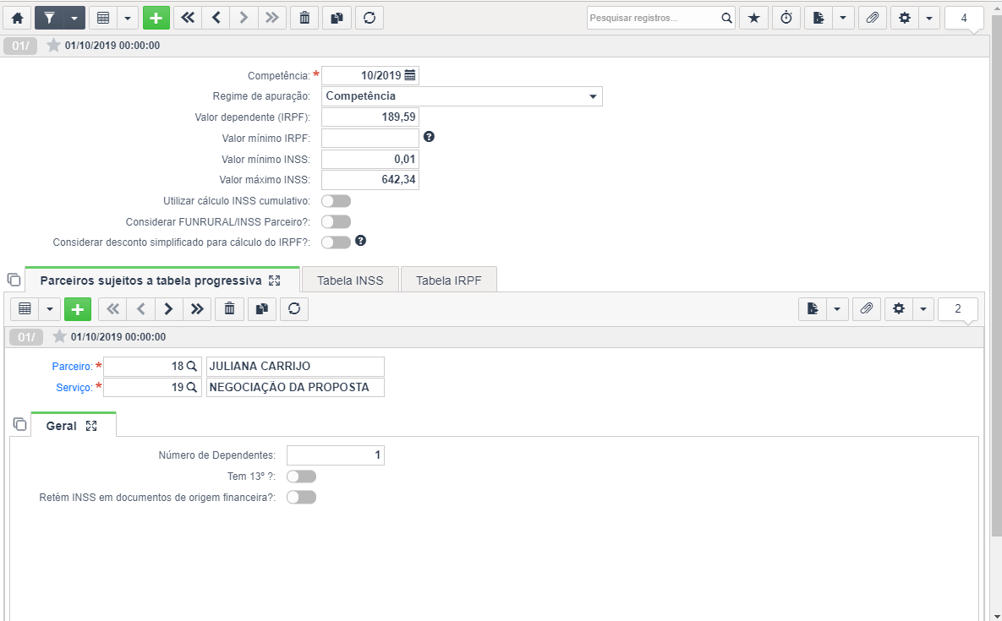
Task: Open settings gear in main toolbar
Action: [904, 18]
